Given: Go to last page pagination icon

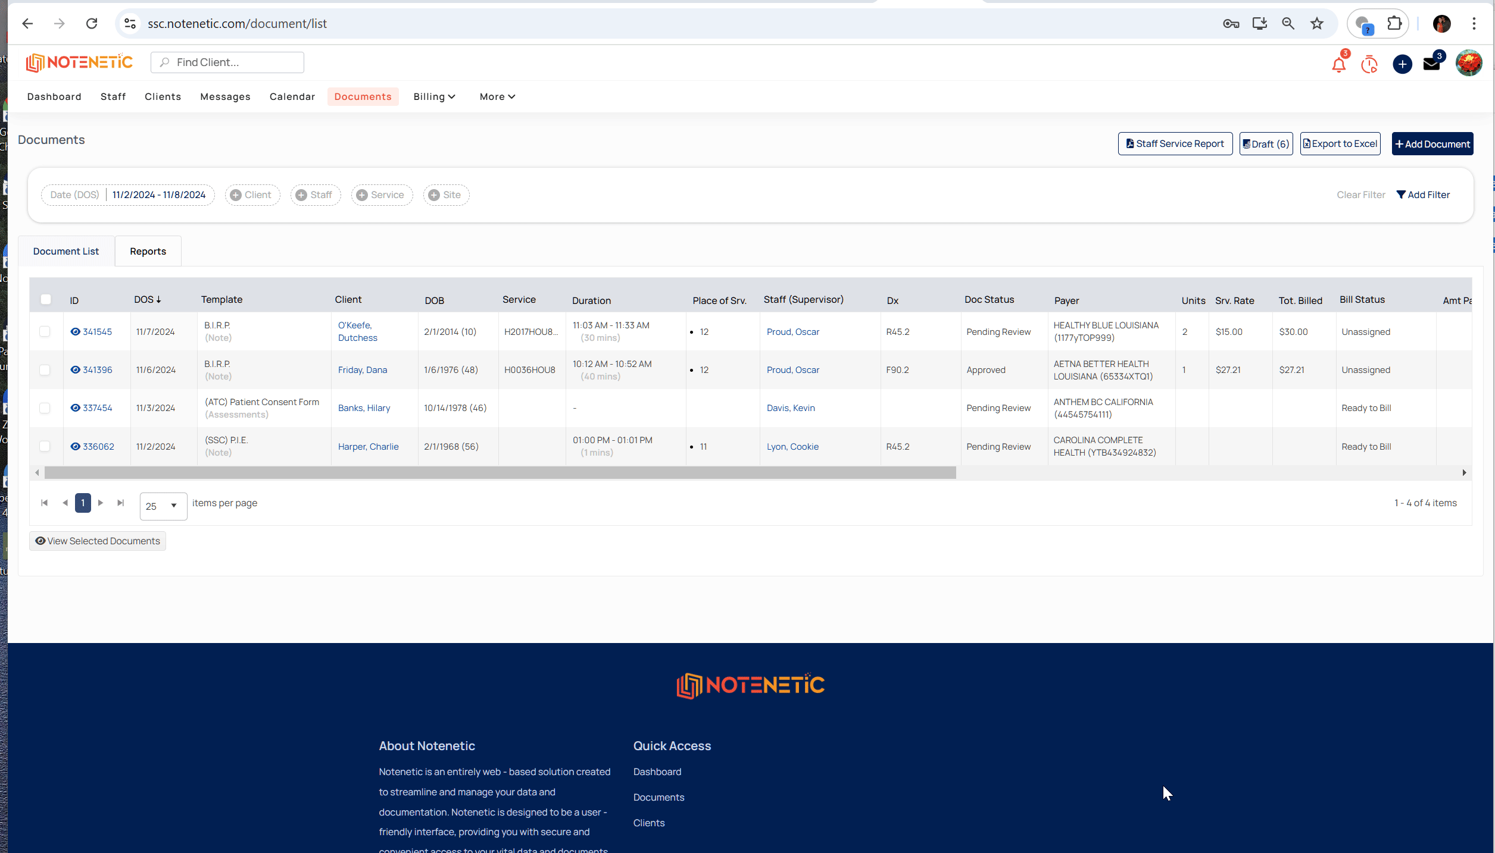Looking at the screenshot, I should (x=121, y=503).
